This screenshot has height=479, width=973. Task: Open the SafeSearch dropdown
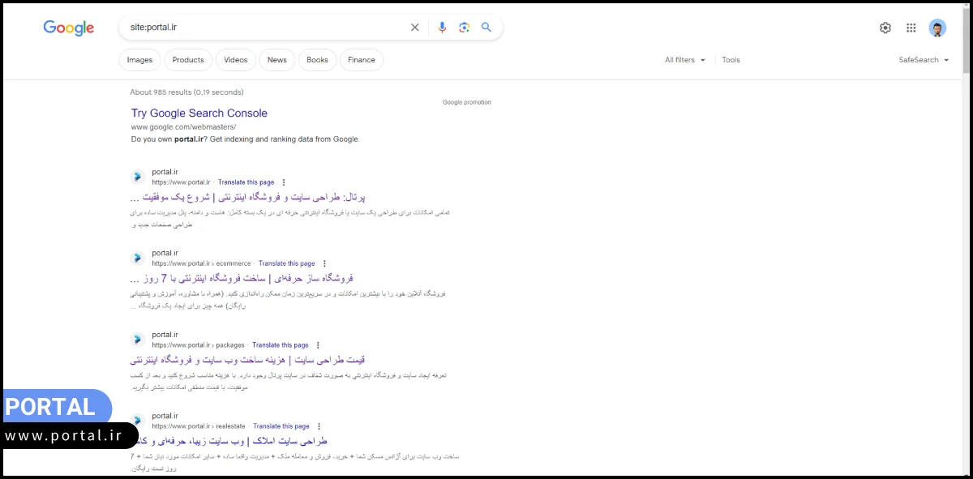tap(923, 59)
